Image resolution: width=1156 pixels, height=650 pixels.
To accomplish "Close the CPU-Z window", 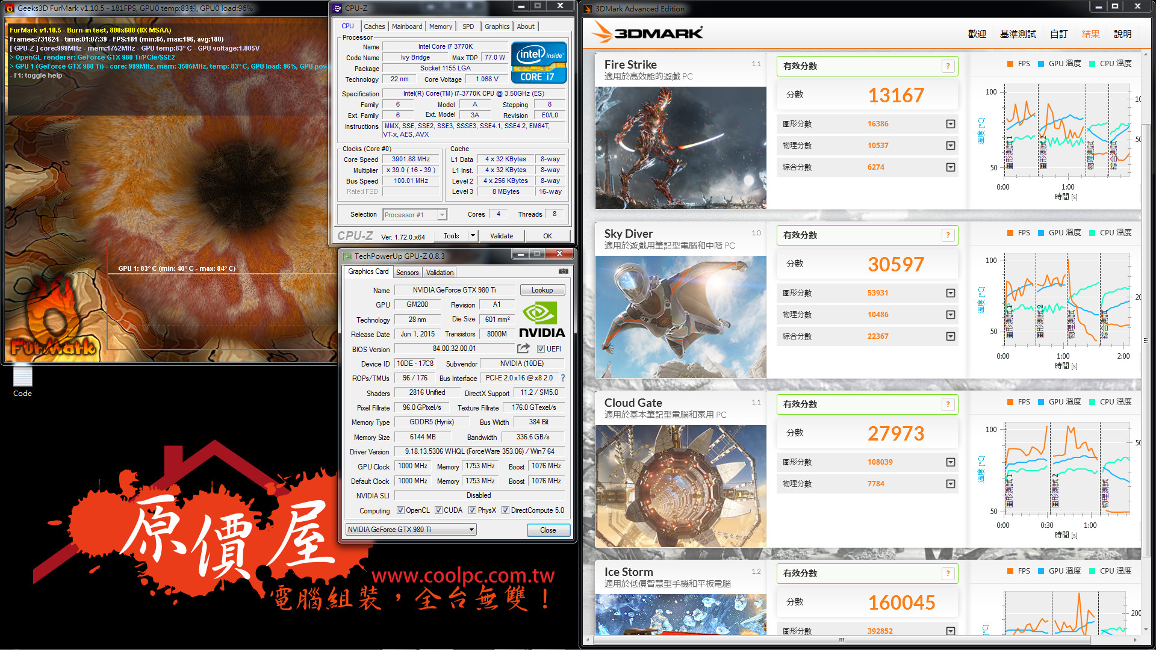I will tap(560, 6).
